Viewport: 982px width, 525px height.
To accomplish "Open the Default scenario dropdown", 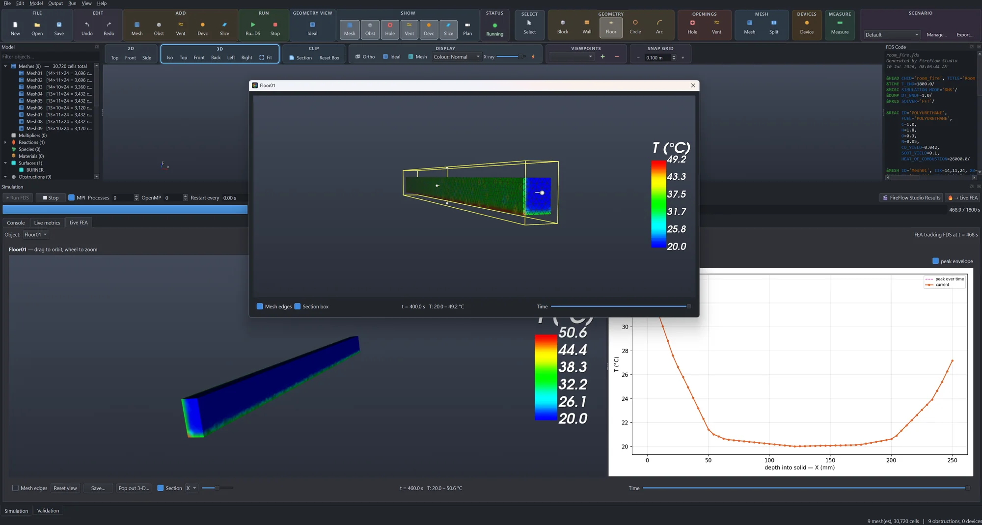I will [892, 35].
